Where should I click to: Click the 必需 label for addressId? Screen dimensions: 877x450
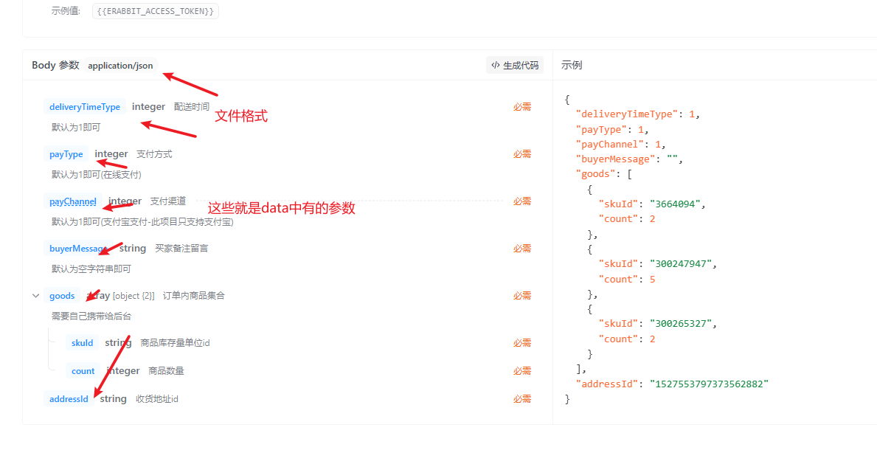click(522, 399)
